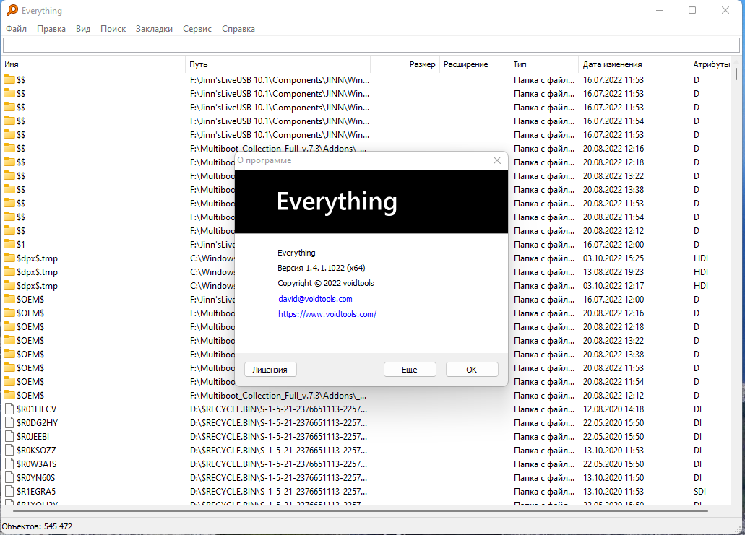Sort by the Размер column header
Screen dimensions: 745x535
tap(405, 64)
